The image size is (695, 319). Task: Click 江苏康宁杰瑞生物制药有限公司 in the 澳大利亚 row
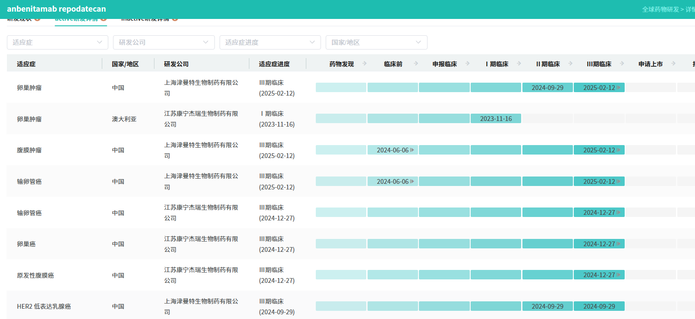(201, 119)
